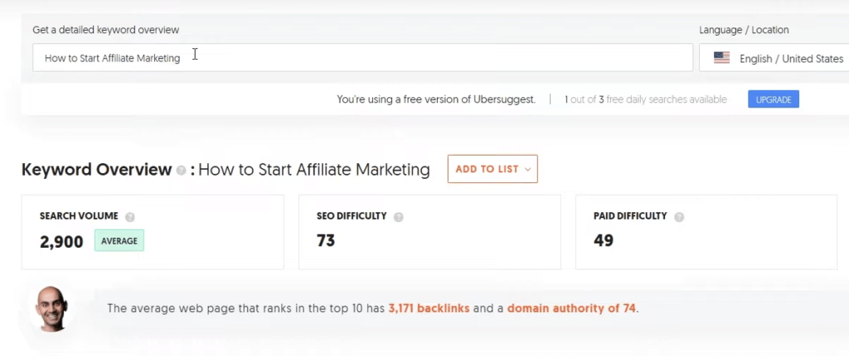Click the AVERAGE search volume badge
The height and width of the screenshot is (357, 849).
(119, 241)
